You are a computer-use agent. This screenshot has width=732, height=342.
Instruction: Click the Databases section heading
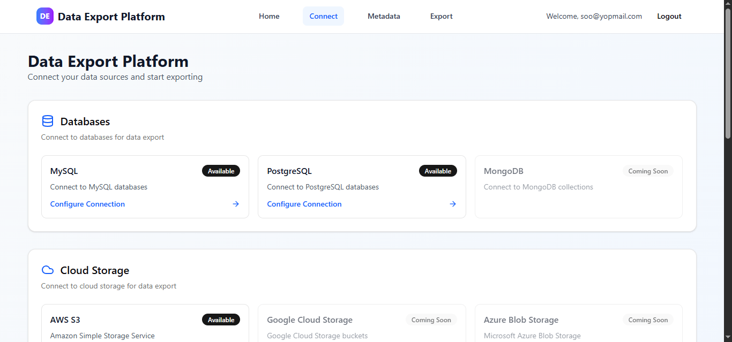[85, 121]
